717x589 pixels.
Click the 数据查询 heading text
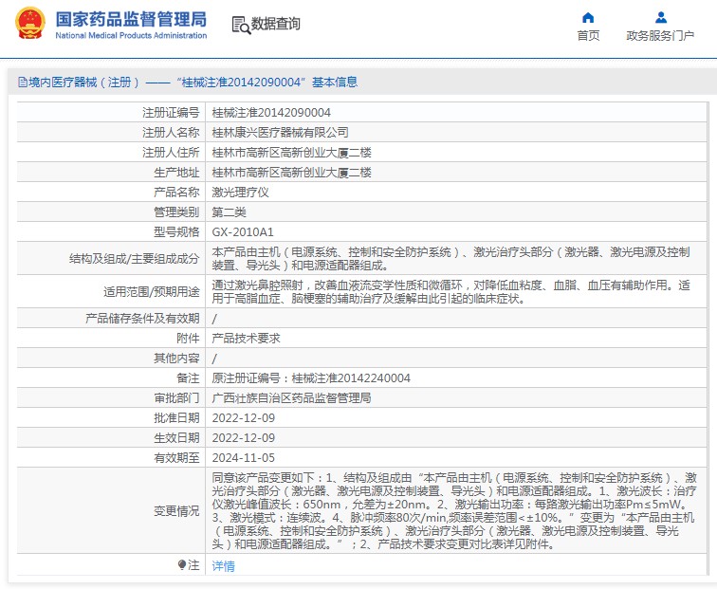pyautogui.click(x=276, y=24)
